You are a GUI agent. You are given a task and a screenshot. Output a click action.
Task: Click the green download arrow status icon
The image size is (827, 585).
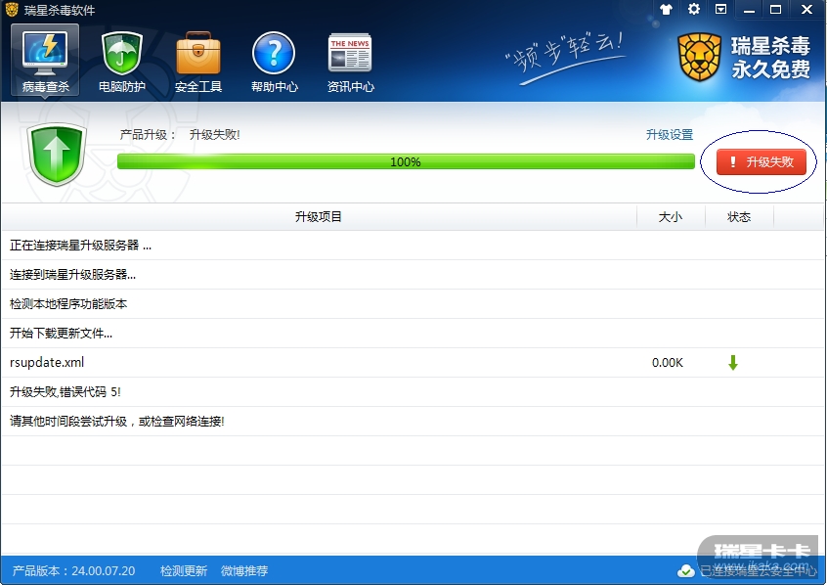point(732,362)
